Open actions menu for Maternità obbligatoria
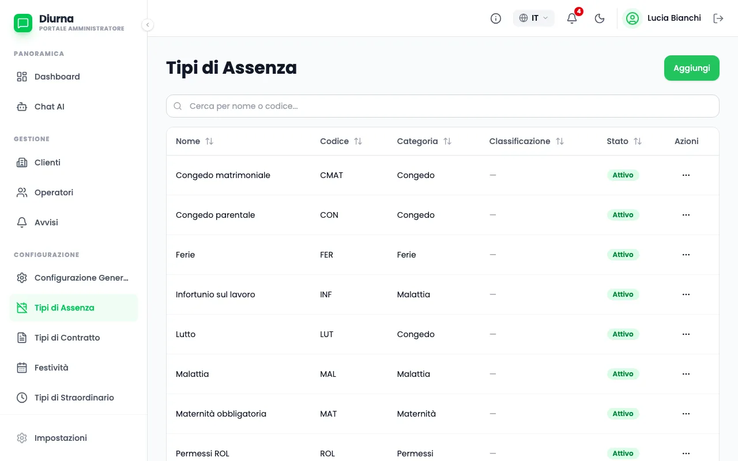Viewport: 738px width, 461px height. click(686, 414)
